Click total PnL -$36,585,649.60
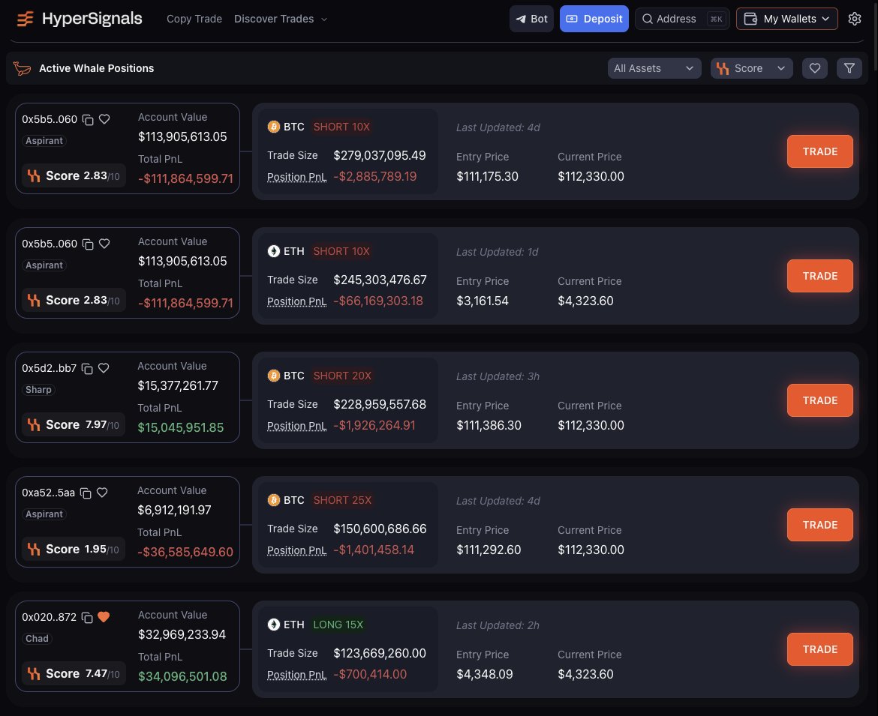878x716 pixels. 185,552
